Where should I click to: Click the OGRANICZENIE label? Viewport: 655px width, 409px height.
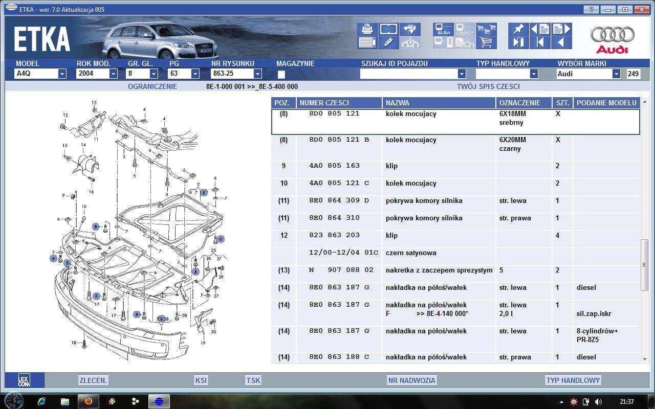coord(152,86)
